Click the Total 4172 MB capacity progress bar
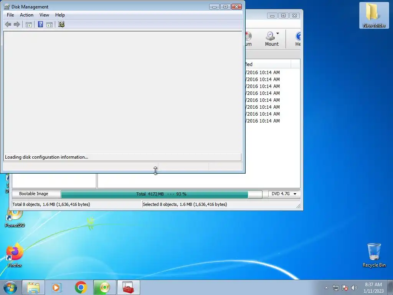Image resolution: width=393 pixels, height=295 pixels. point(162,194)
